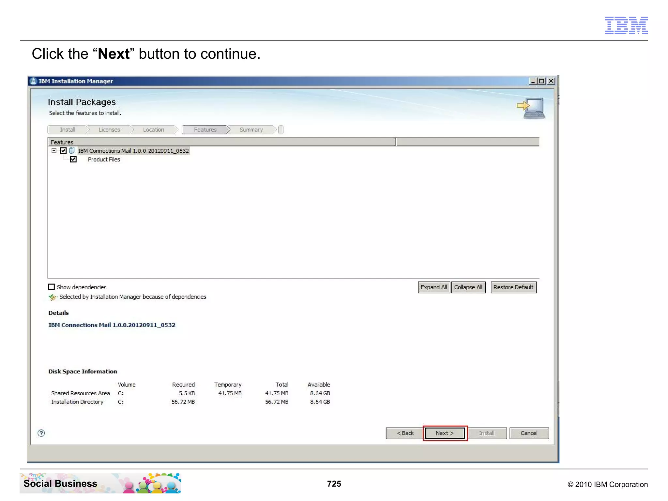Click the < Back button

click(405, 433)
